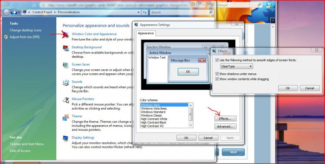Click the Active Window title in the preview

pos(160,53)
